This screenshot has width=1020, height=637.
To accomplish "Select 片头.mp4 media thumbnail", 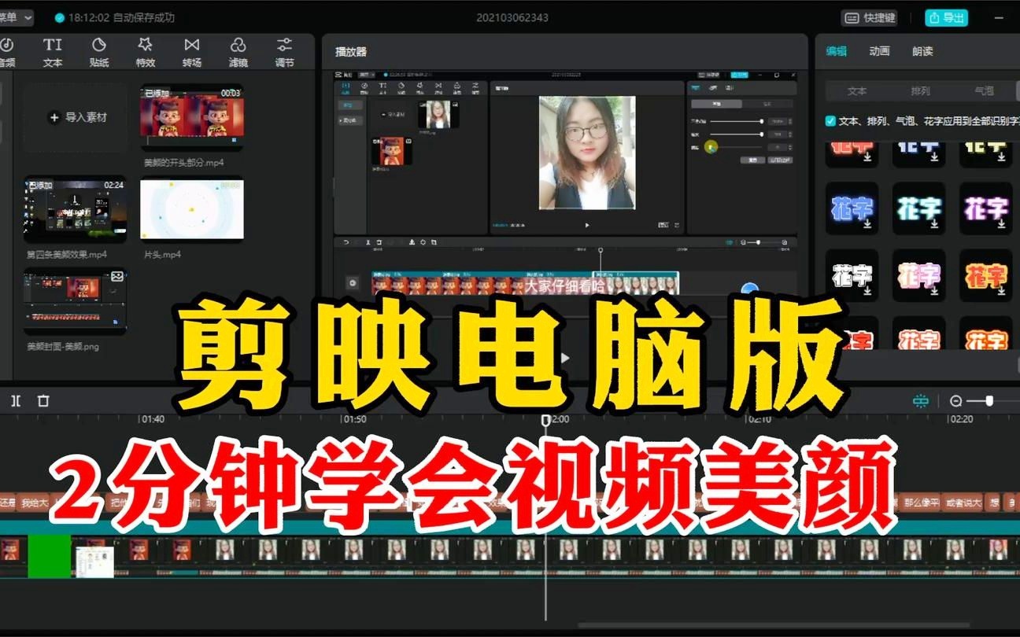I will pyautogui.click(x=192, y=210).
